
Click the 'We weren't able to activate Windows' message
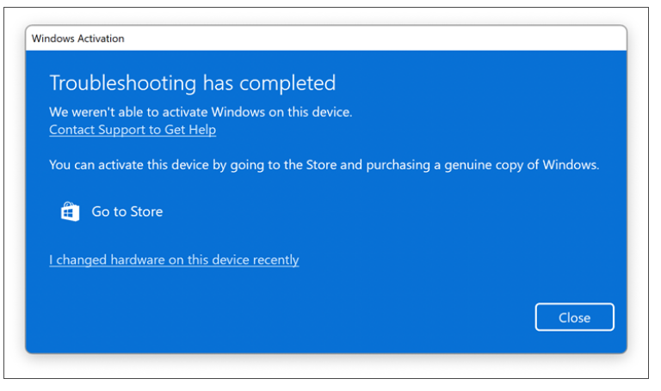coord(201,112)
